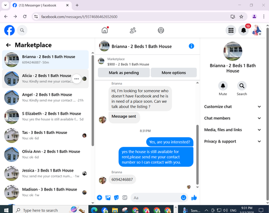Attach a photo using image icon
The width and height of the screenshot is (269, 213).
[x=108, y=197]
